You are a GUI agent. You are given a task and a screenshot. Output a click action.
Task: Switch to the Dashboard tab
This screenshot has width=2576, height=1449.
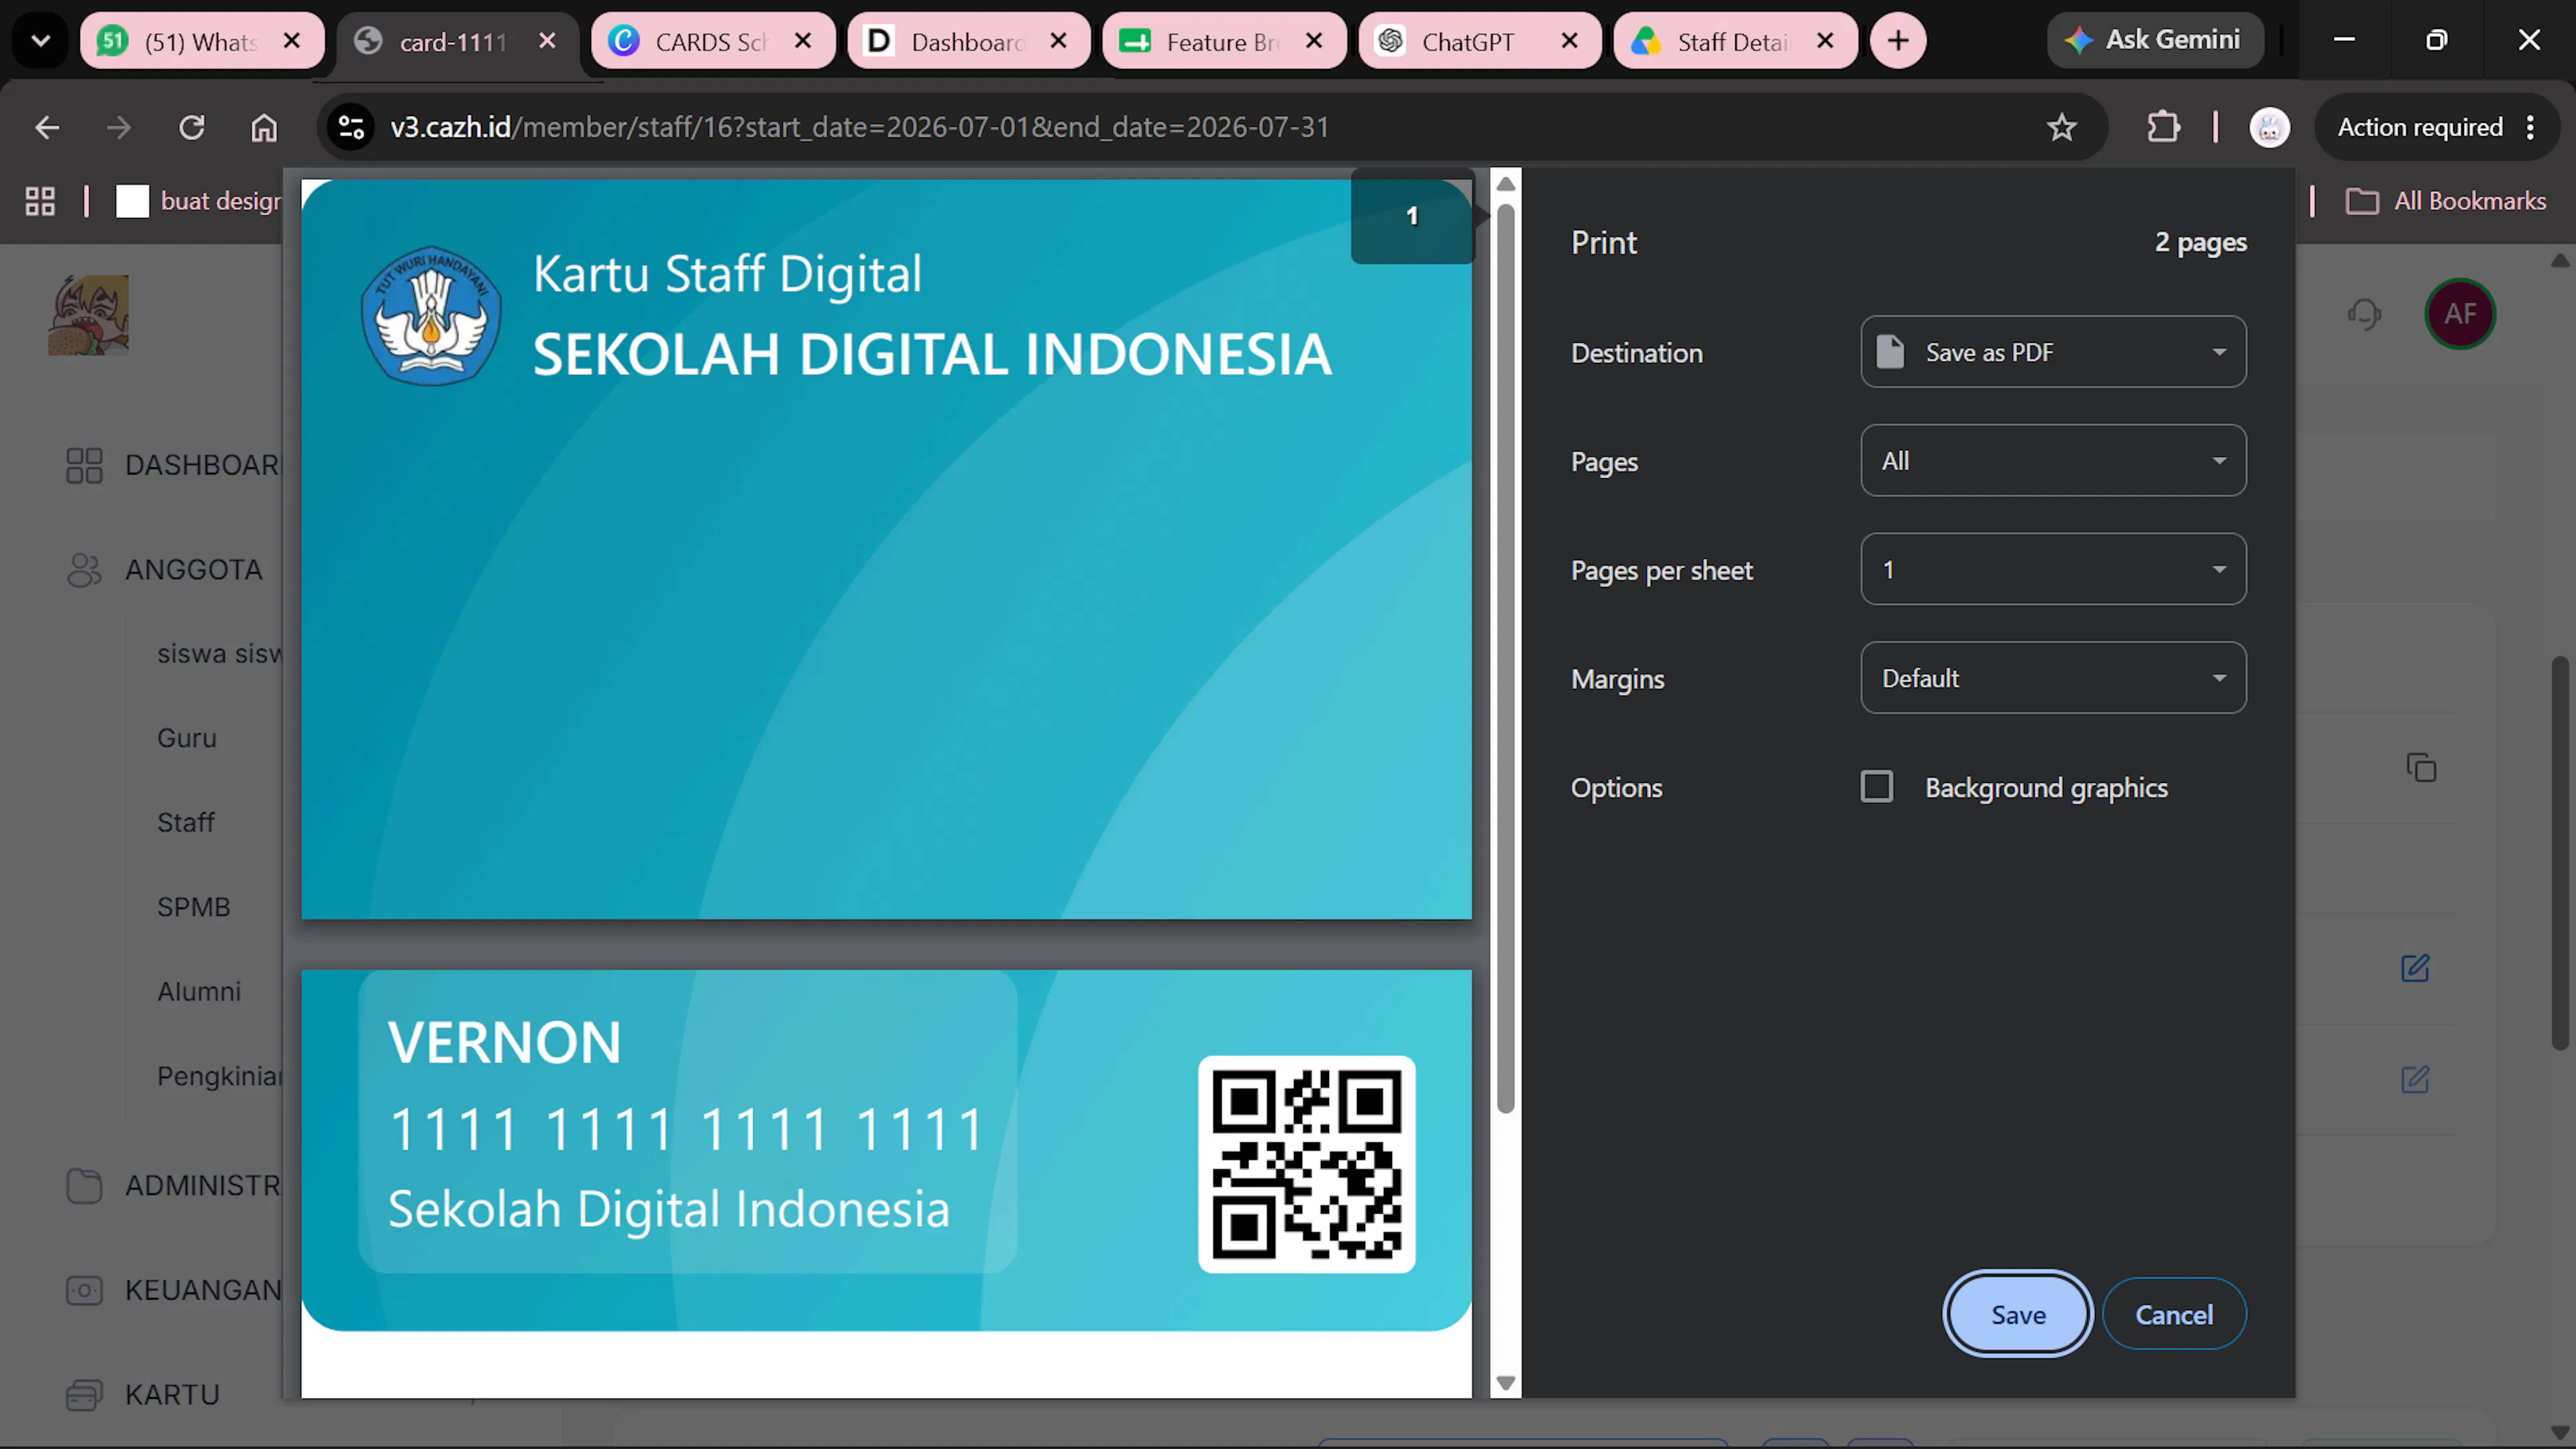pos(969,41)
